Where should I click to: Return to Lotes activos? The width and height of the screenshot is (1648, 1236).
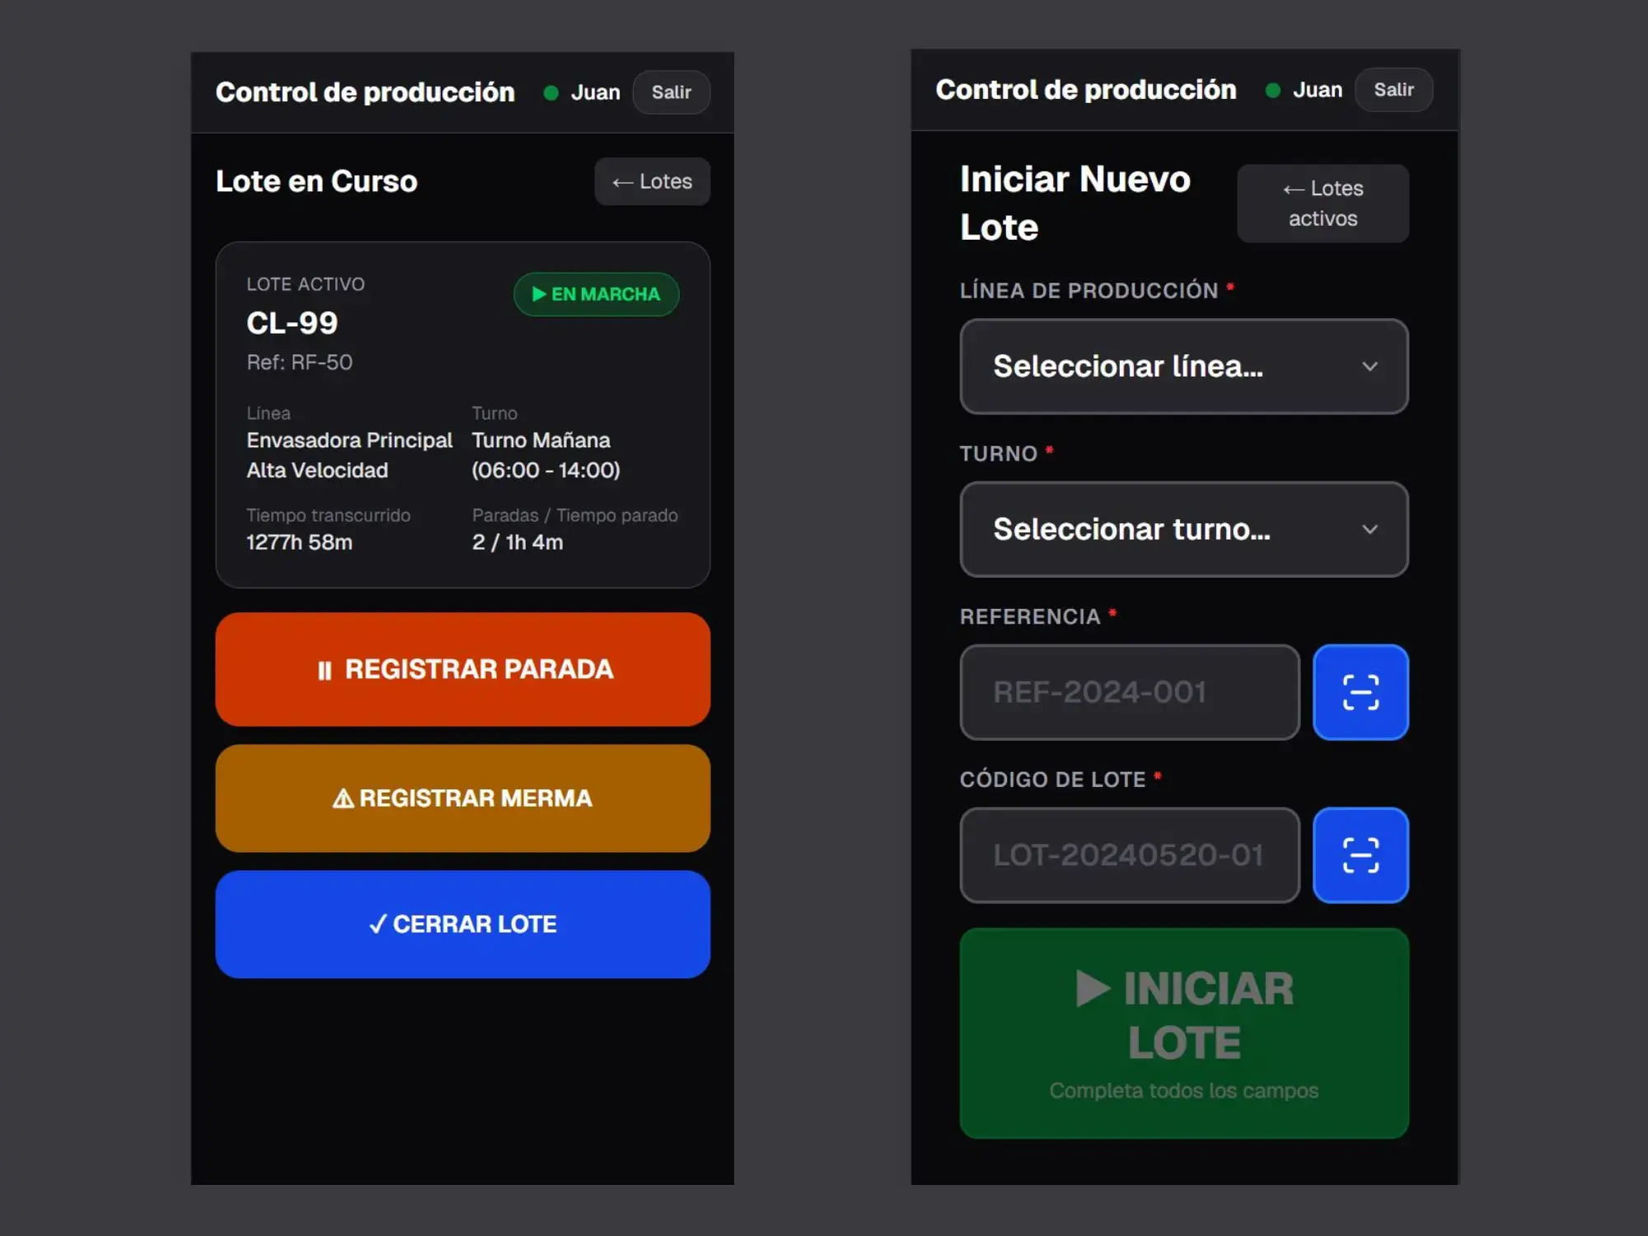click(1323, 204)
